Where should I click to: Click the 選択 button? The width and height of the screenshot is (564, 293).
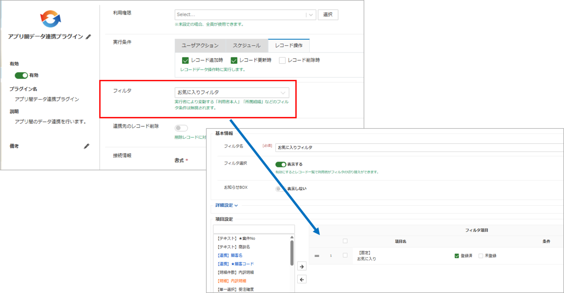[x=328, y=14]
